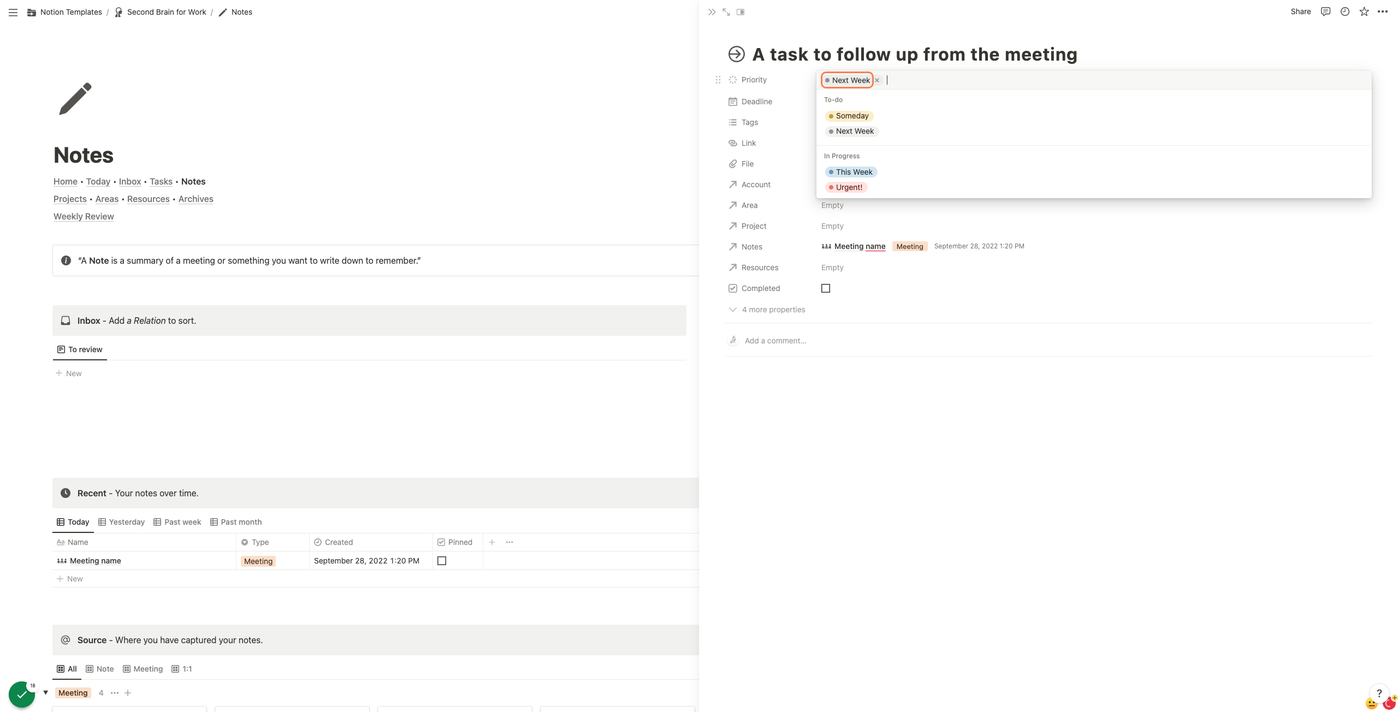Screen dimensions: 1398x712
Task: Remove the selected Next Week tag
Action: click(x=877, y=80)
